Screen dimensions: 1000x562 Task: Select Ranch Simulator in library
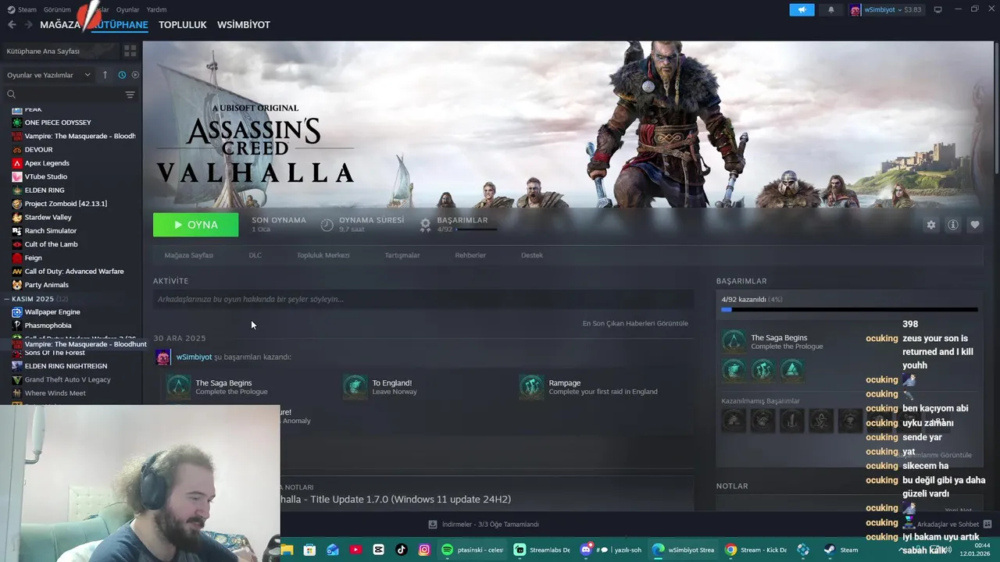coord(51,231)
